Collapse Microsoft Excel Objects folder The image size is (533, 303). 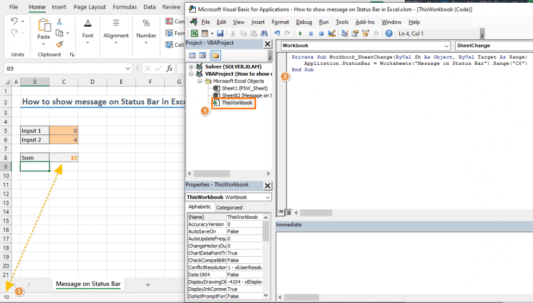coord(200,81)
